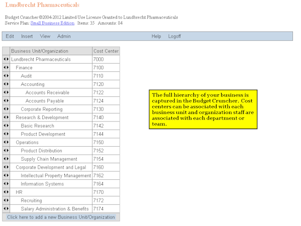
Task: Click the right arrow beside Accounts Payable row
Action: tap(8, 100)
